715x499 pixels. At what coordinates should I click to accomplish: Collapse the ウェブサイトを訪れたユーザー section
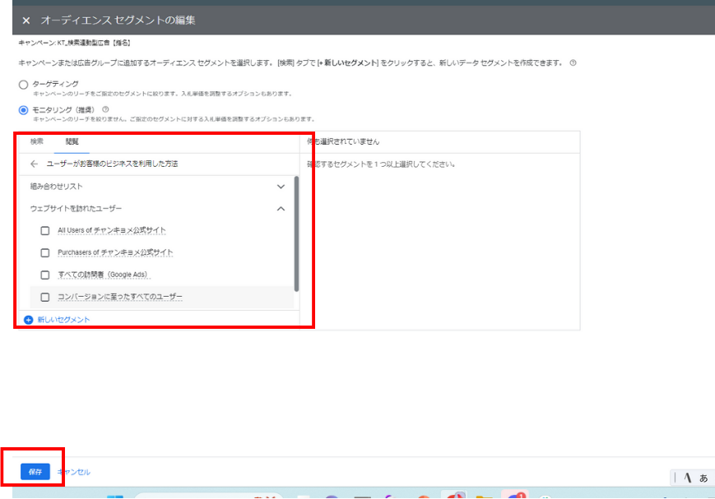pyautogui.click(x=281, y=209)
